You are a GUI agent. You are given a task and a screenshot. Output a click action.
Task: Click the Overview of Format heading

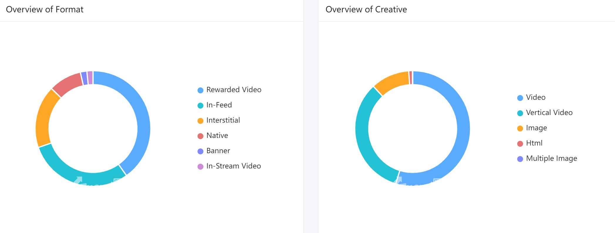45,9
